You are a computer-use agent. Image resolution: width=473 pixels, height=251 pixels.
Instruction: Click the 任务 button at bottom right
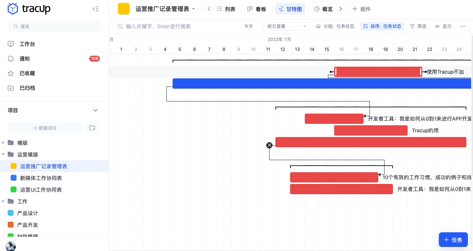click(x=453, y=240)
